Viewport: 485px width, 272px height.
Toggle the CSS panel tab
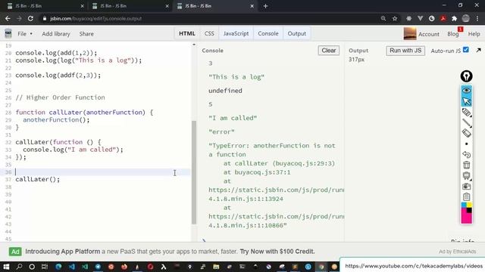[x=209, y=33]
